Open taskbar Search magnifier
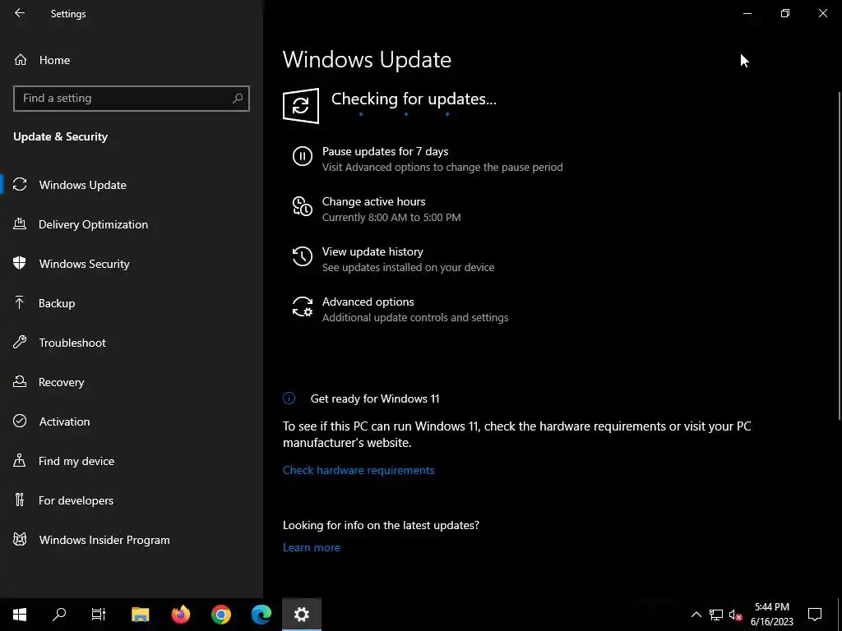 point(59,615)
